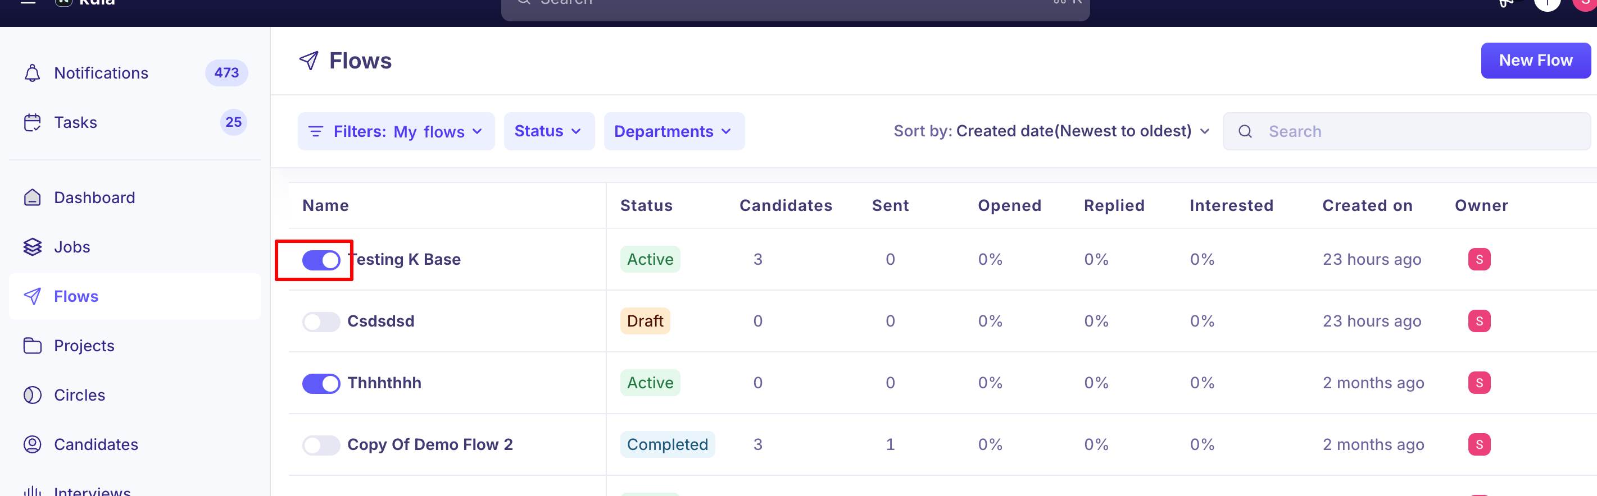The width and height of the screenshot is (1597, 496).
Task: Expand the Status filter dropdown
Action: pos(548,131)
